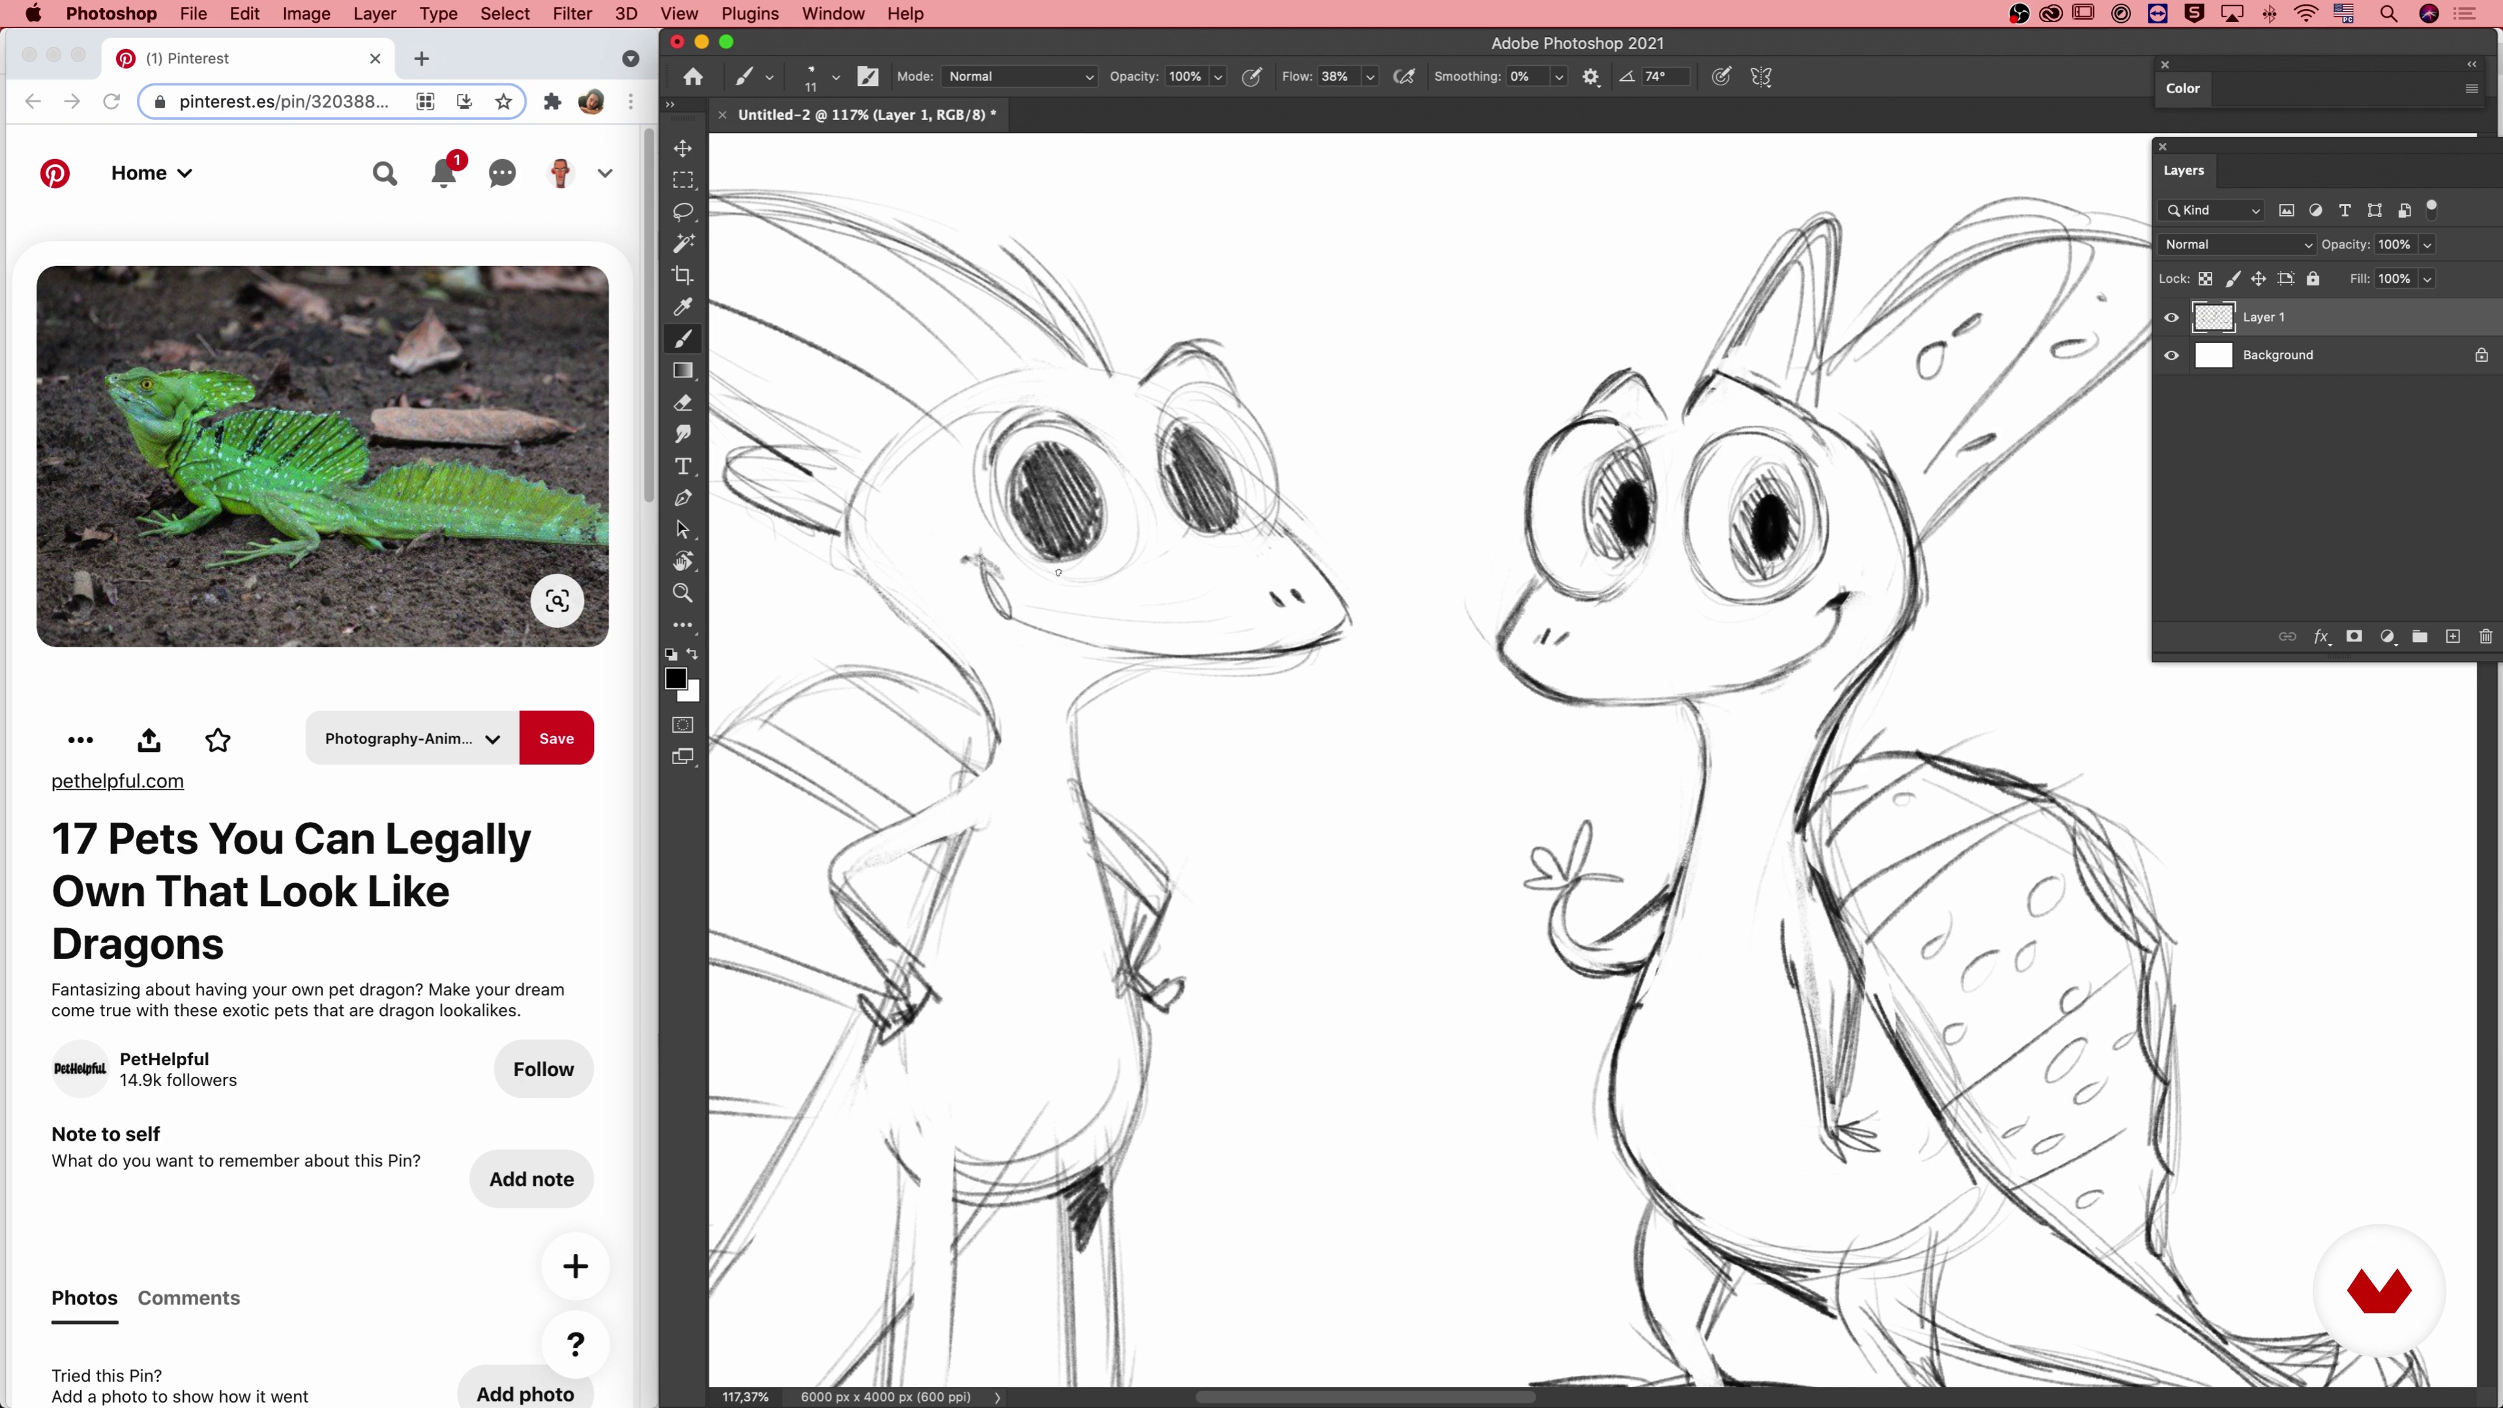2503x1408 pixels.
Task: Expand the Pinterest Home dropdown
Action: 152,173
